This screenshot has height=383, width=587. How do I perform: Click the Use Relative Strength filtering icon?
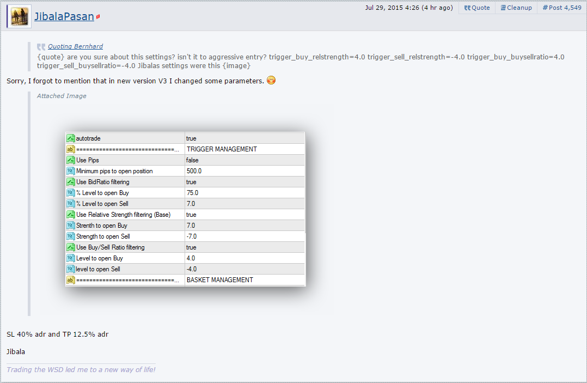click(71, 214)
